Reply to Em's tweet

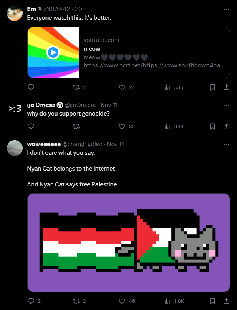click(31, 87)
